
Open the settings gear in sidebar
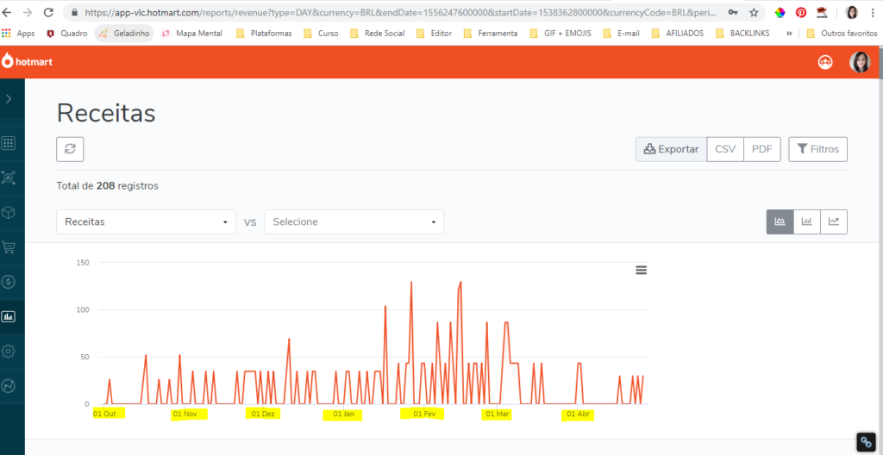[x=9, y=351]
